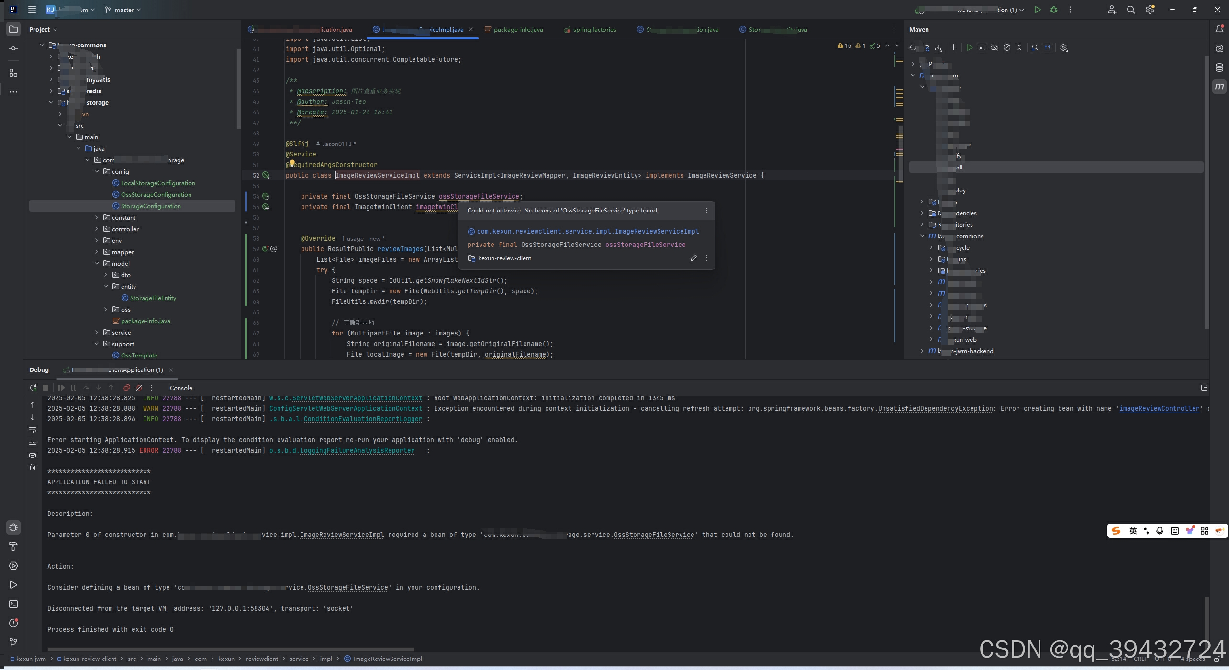The width and height of the screenshot is (1229, 670).
Task: Open master branch dropdown
Action: point(123,10)
